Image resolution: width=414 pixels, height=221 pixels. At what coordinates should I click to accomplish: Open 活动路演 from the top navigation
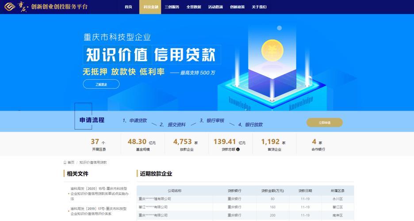[215, 7]
